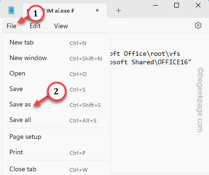Open Page setup dialog
This screenshot has width=209, height=175.
click(x=56, y=137)
